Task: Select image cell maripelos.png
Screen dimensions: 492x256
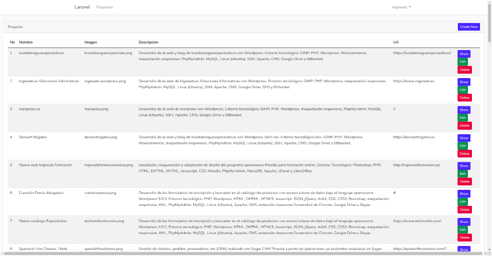Action: point(96,109)
